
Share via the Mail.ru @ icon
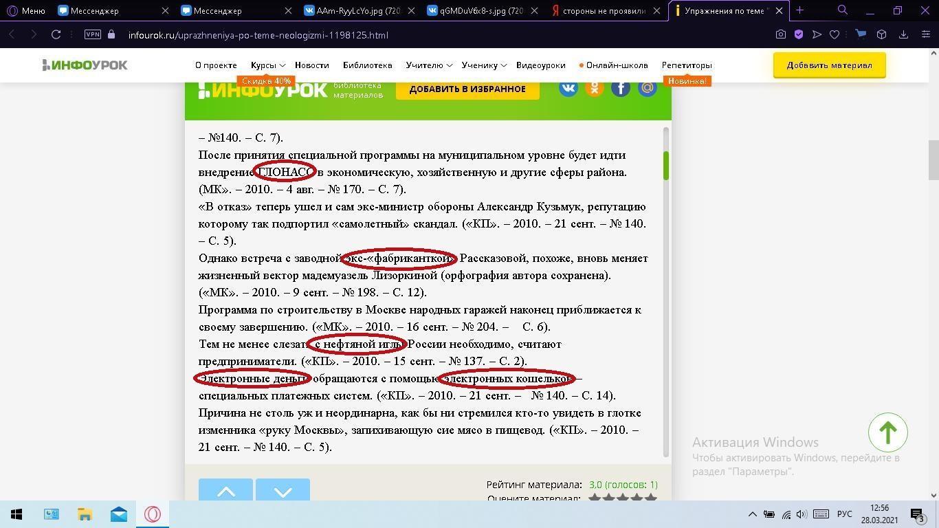647,87
